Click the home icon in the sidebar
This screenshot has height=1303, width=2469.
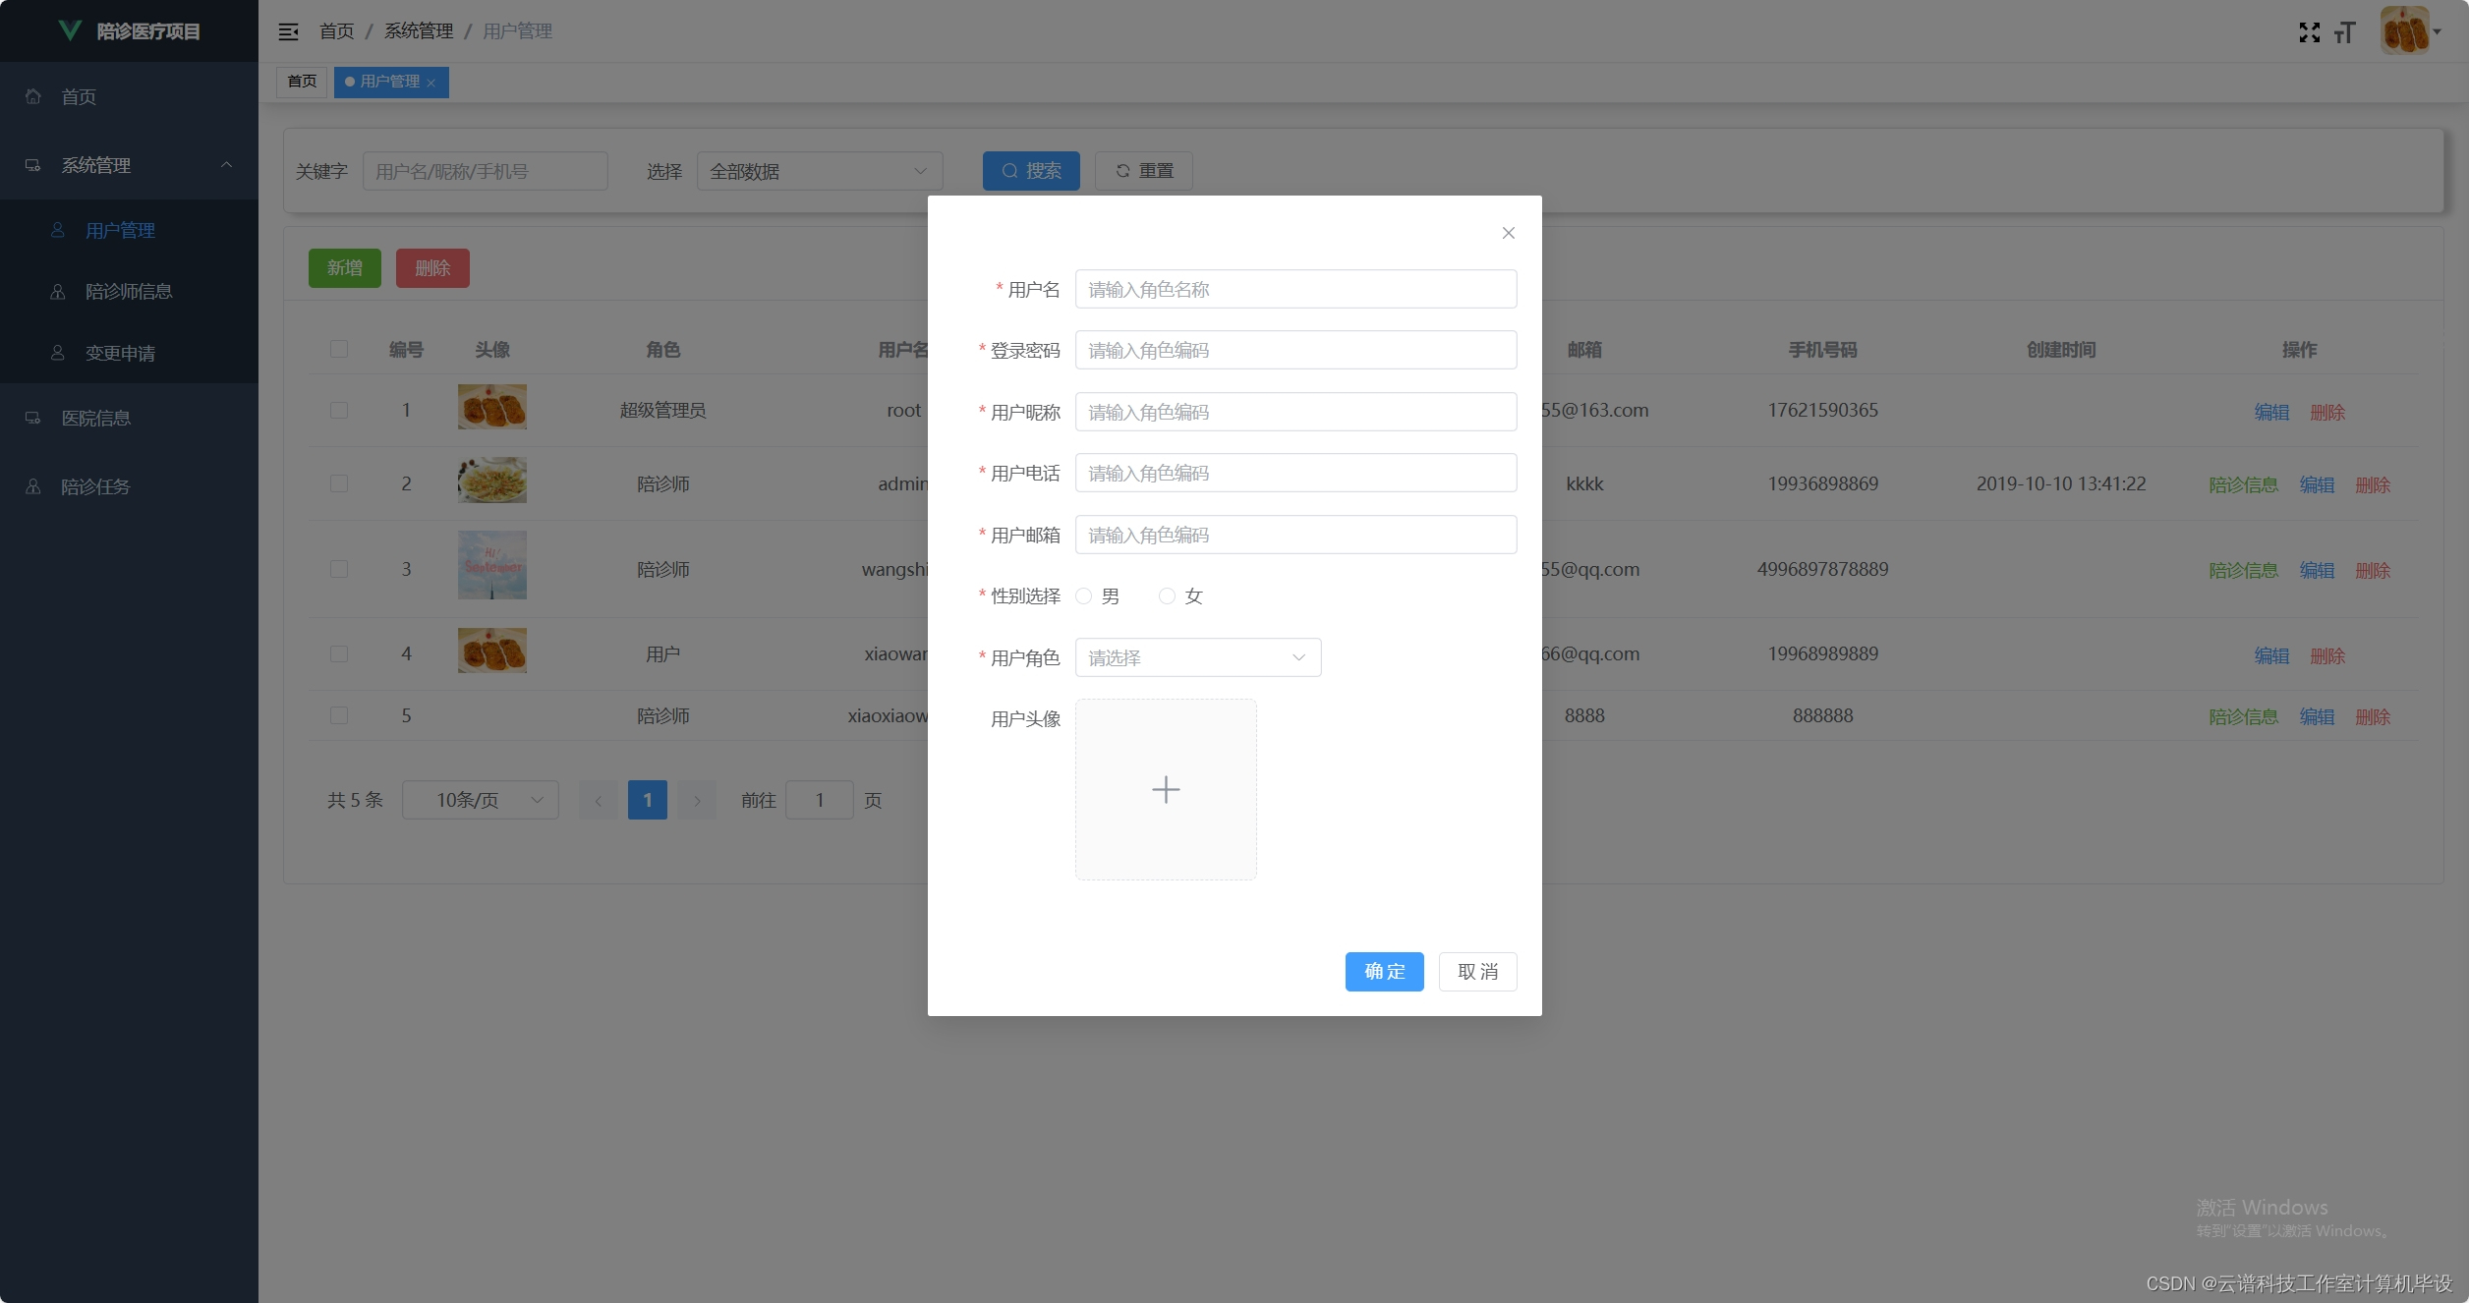tap(33, 96)
